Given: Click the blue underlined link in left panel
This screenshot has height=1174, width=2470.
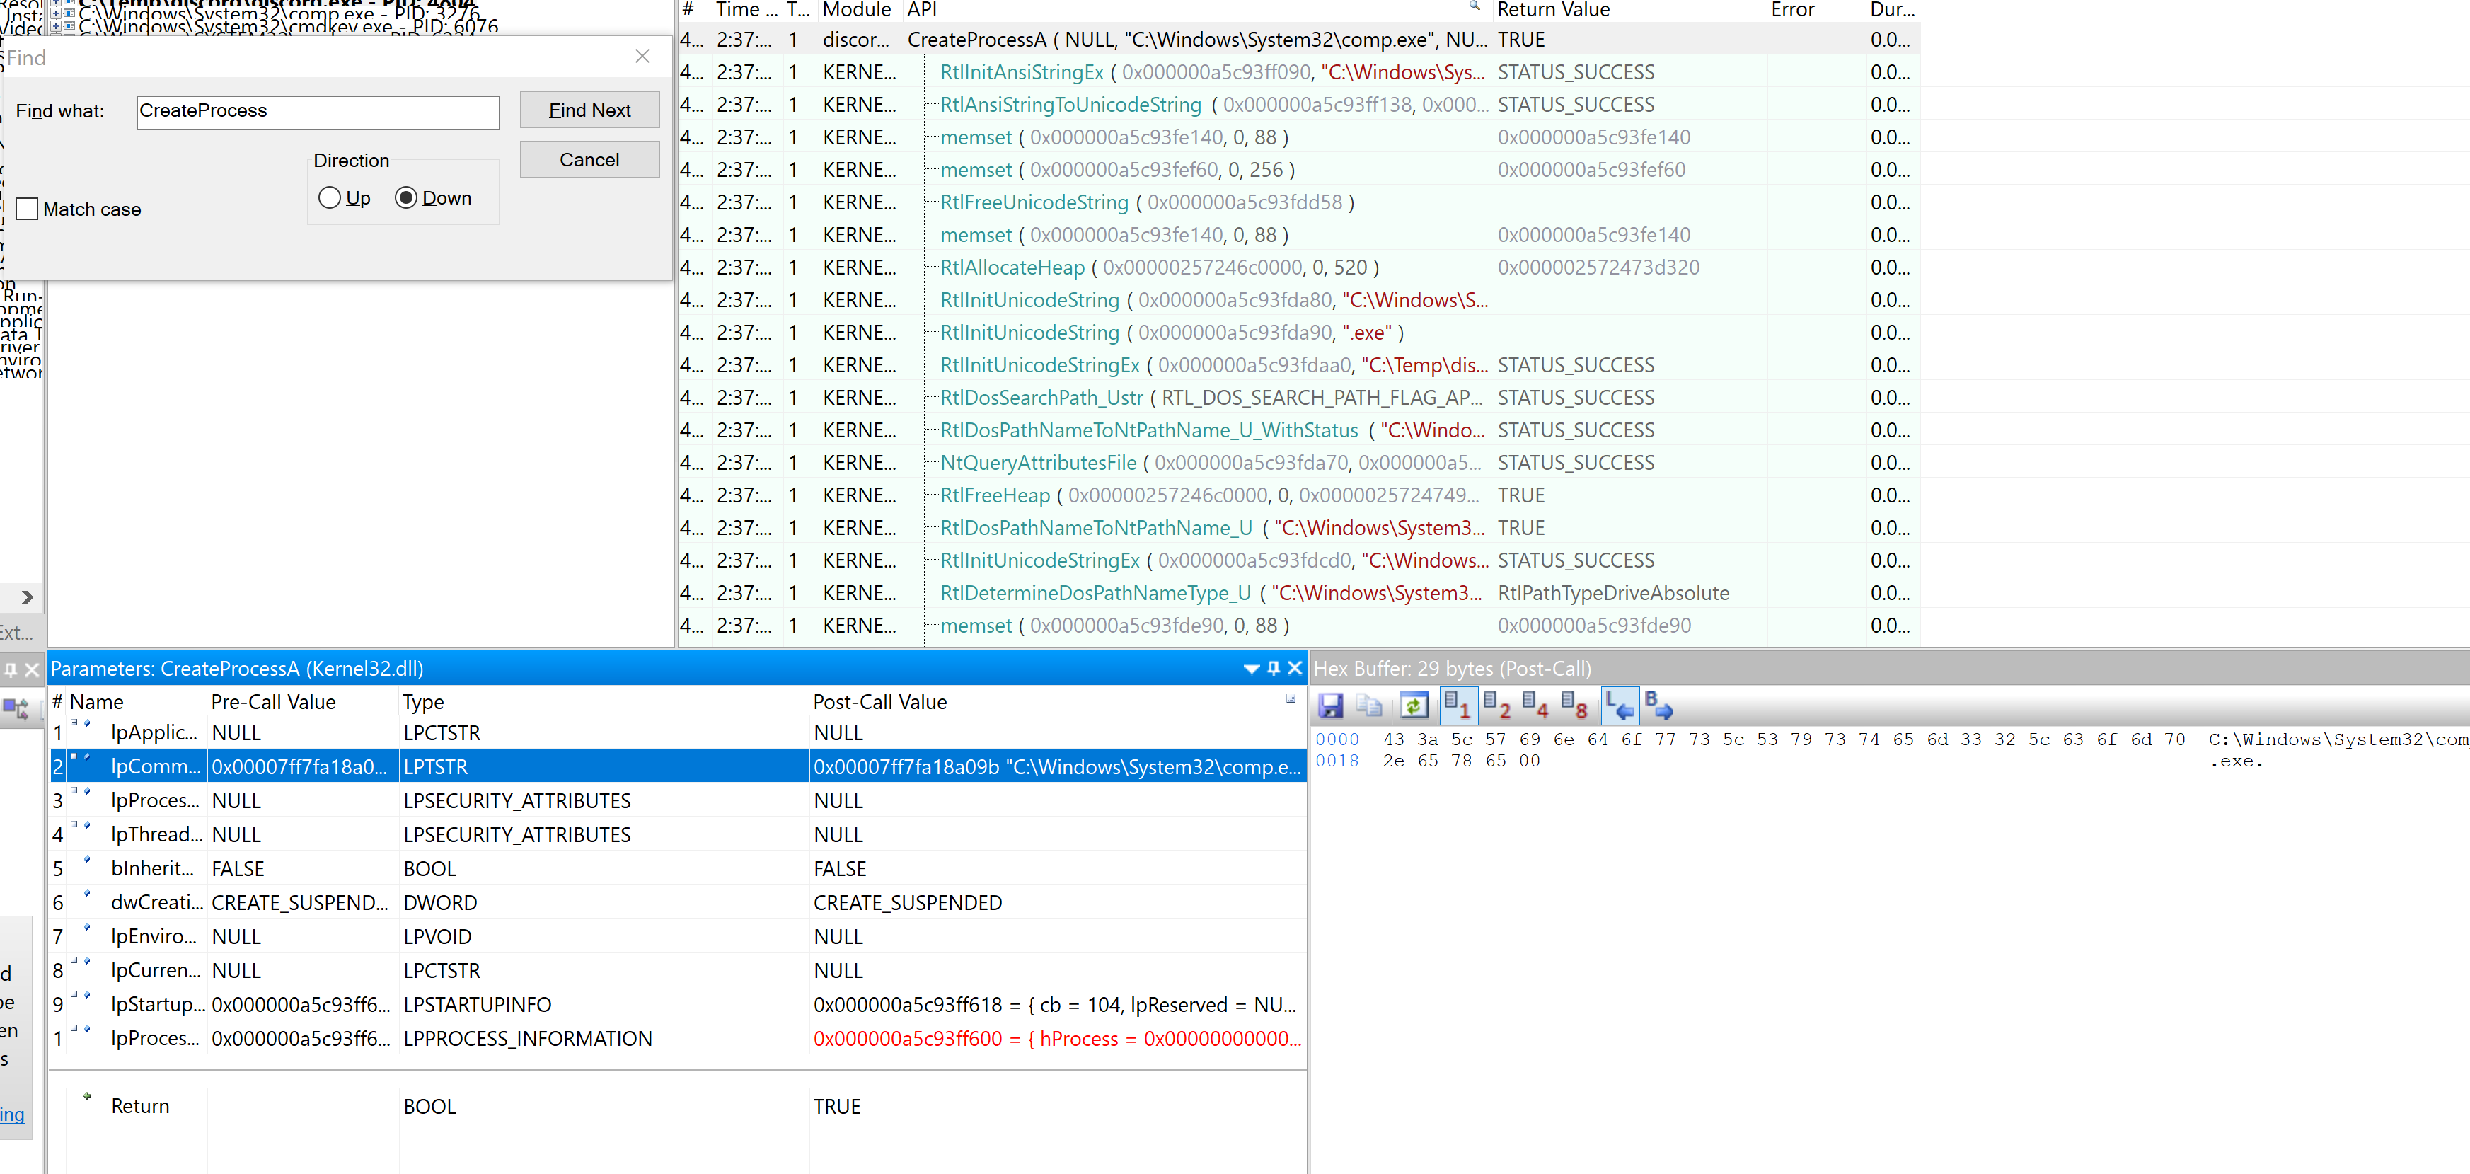Looking at the screenshot, I should (x=13, y=1115).
